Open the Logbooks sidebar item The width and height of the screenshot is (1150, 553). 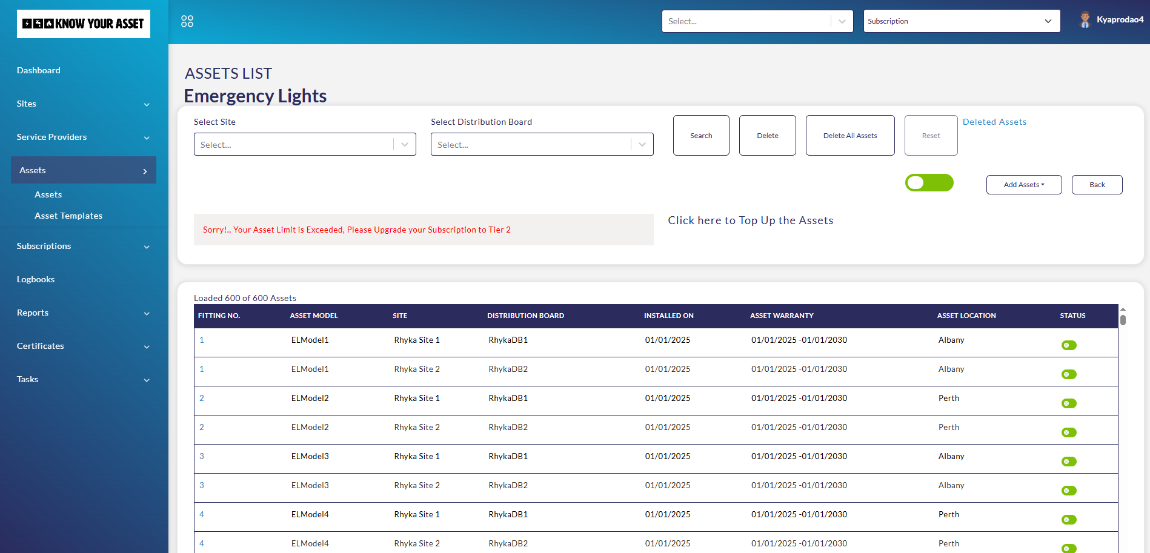click(x=36, y=279)
